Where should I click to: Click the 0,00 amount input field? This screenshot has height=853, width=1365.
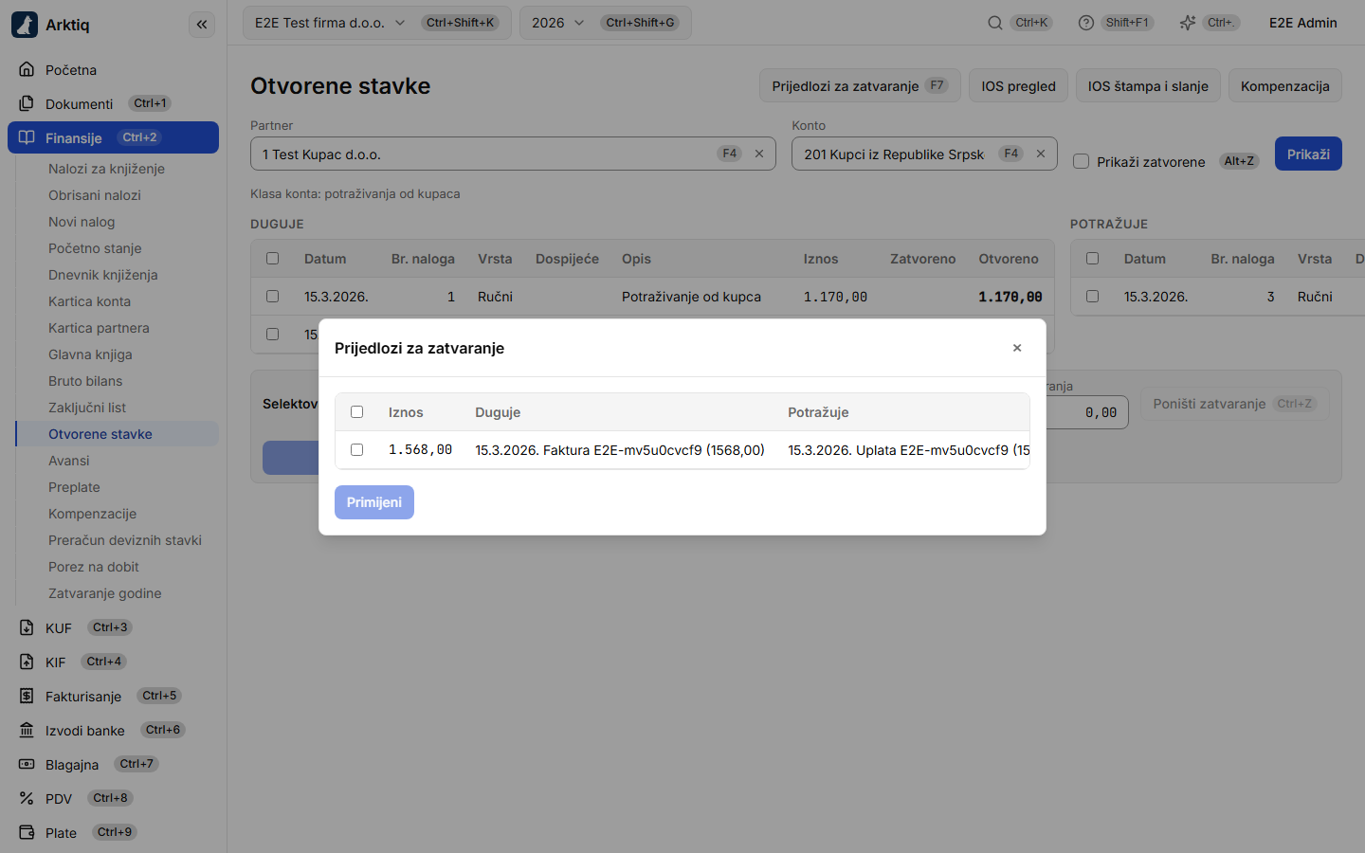coord(1087,412)
